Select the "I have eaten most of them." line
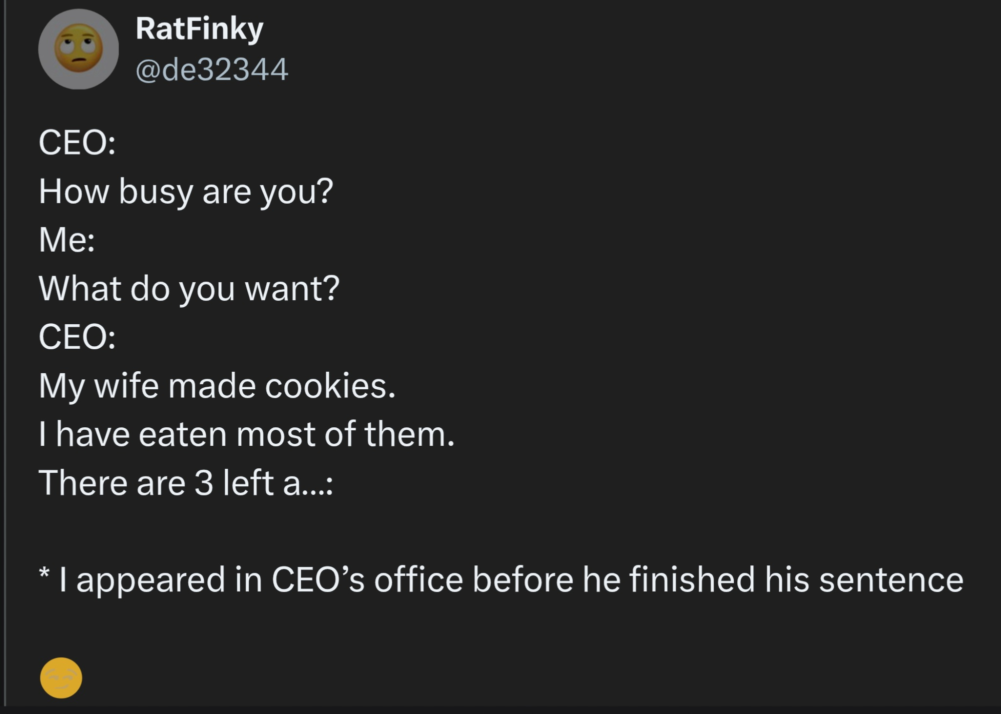The width and height of the screenshot is (1001, 714). [247, 434]
